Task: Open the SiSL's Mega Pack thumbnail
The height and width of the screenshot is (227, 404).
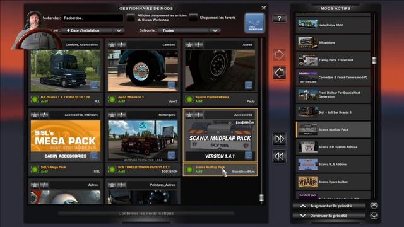Action: coord(66,141)
